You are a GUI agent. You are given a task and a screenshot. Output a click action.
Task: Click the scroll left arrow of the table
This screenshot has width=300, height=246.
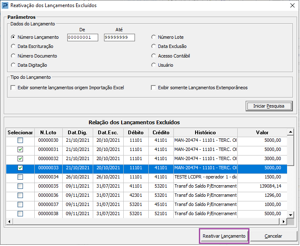coord(9,222)
